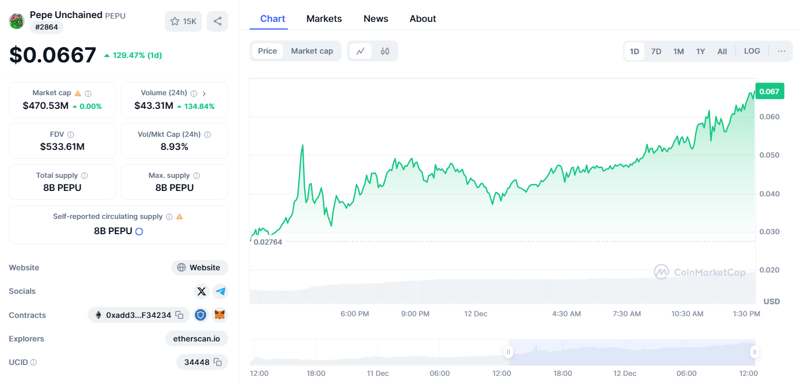
Task: Show the FDV info icon
Action: point(71,135)
